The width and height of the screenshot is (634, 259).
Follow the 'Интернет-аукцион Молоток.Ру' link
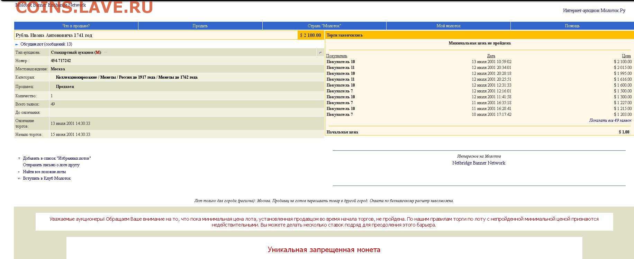(594, 11)
